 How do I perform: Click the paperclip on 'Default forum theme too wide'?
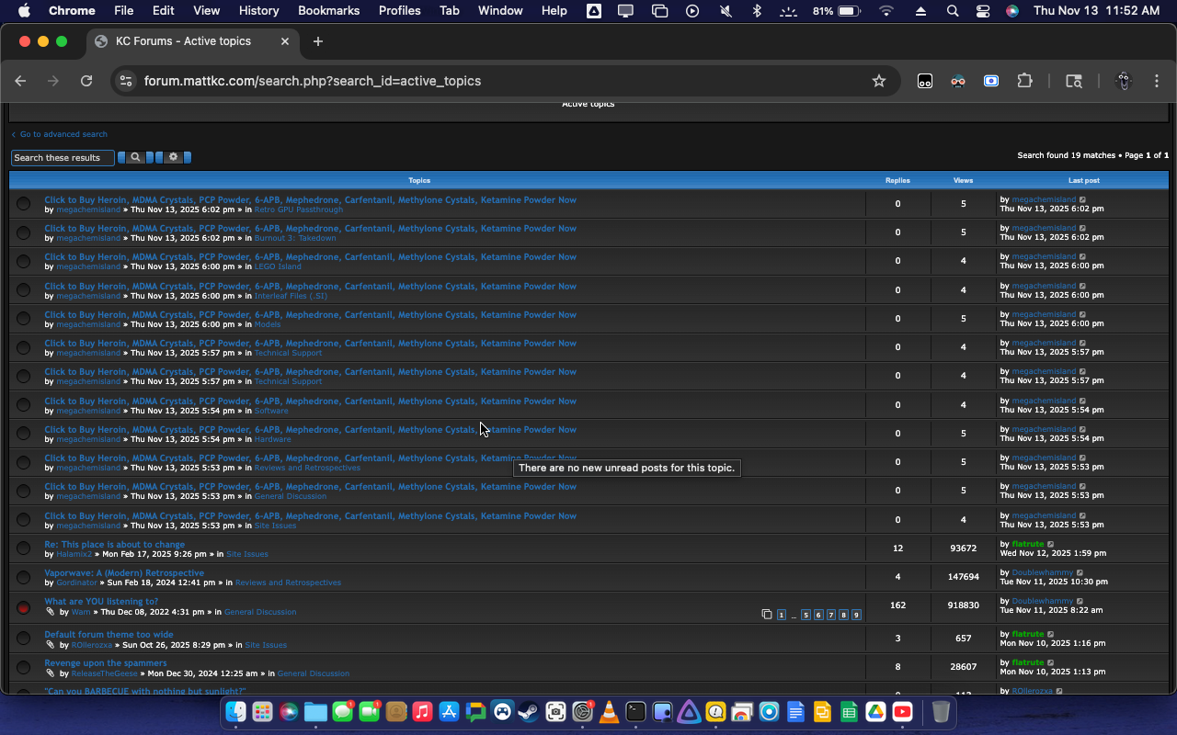pyautogui.click(x=51, y=644)
